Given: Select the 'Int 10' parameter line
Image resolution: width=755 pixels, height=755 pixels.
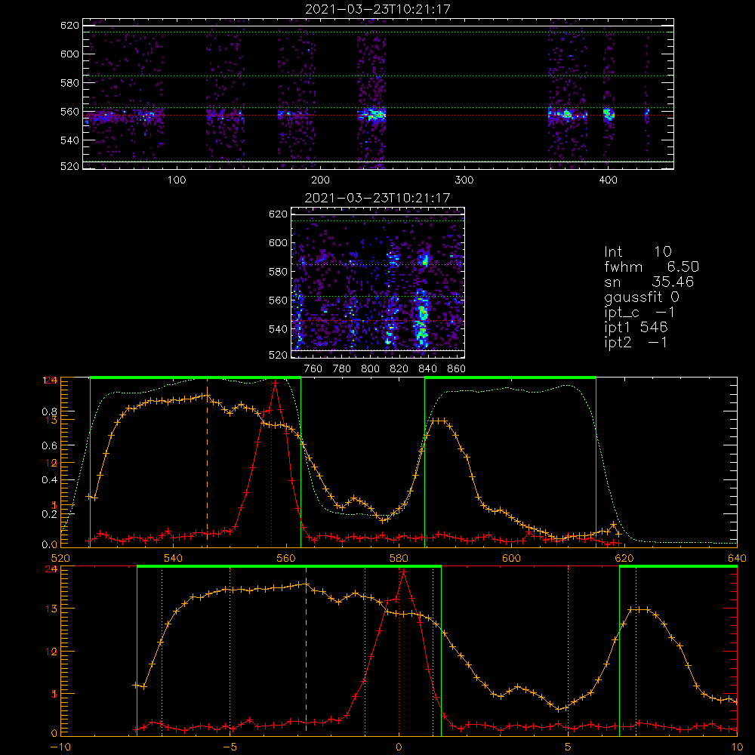Looking at the screenshot, I should pos(637,251).
